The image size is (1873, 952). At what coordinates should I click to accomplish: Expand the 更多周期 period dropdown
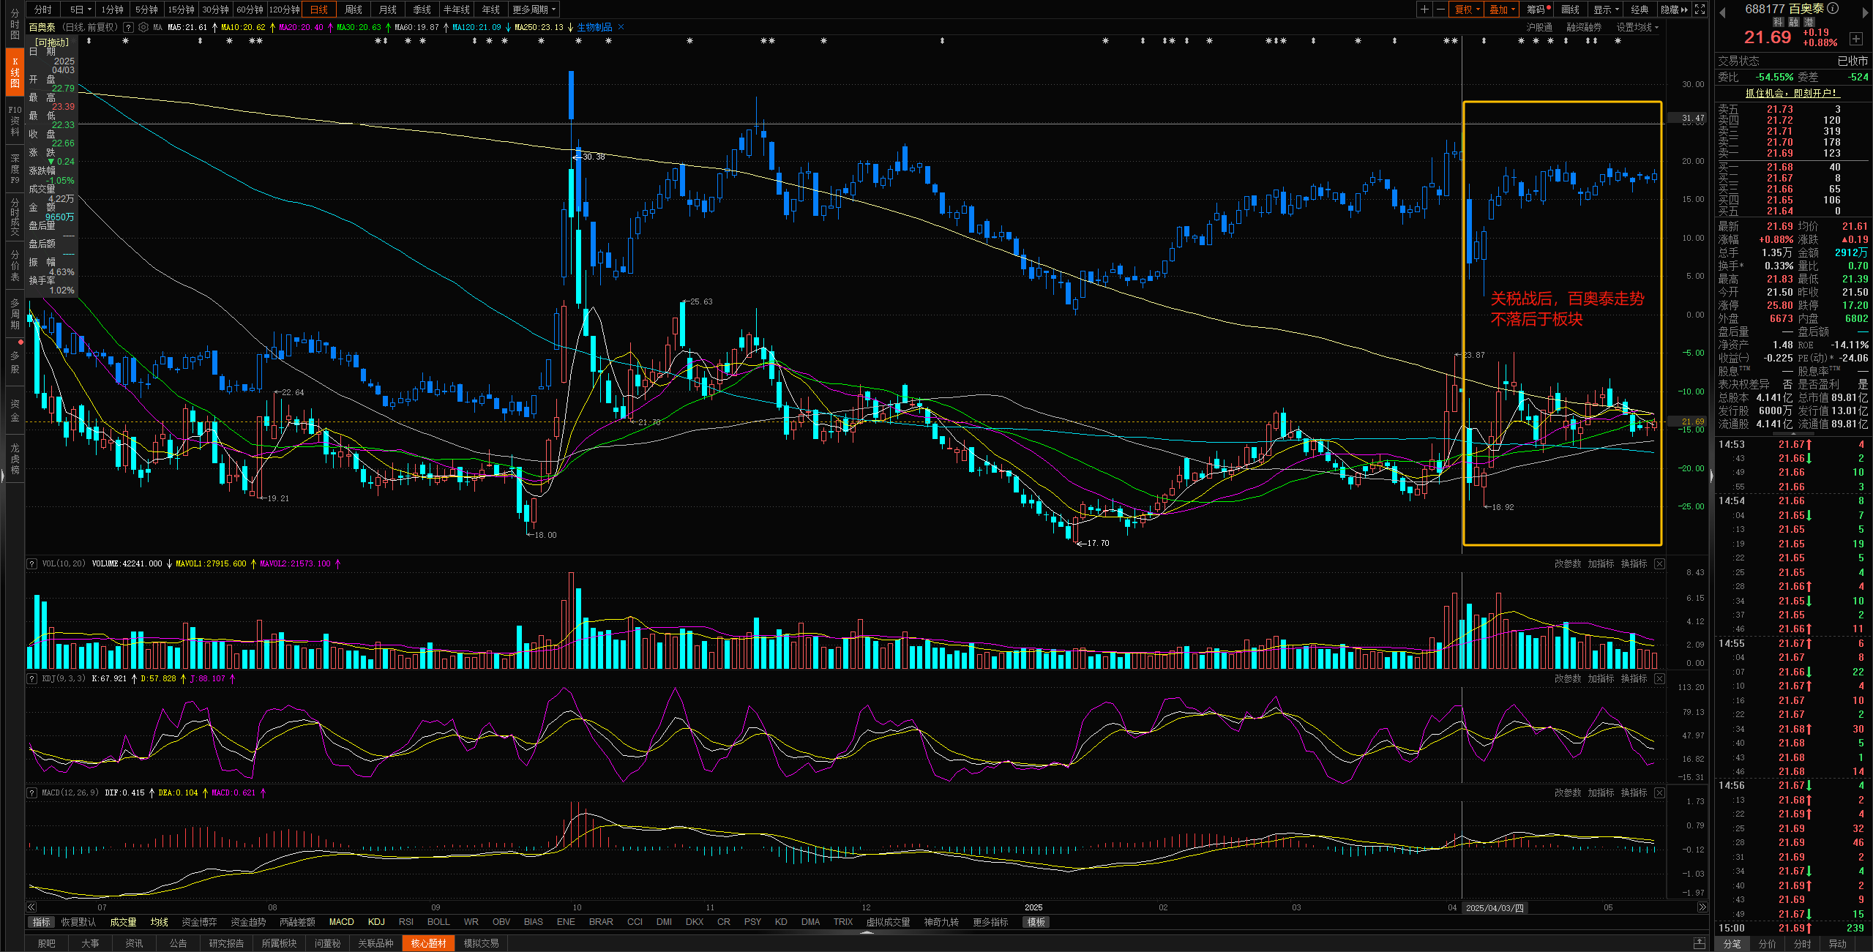tap(534, 10)
